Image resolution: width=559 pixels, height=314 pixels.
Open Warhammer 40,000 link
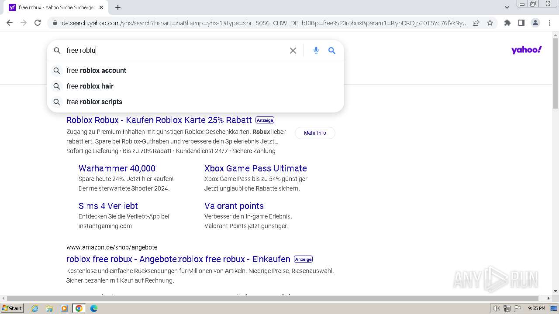click(117, 168)
